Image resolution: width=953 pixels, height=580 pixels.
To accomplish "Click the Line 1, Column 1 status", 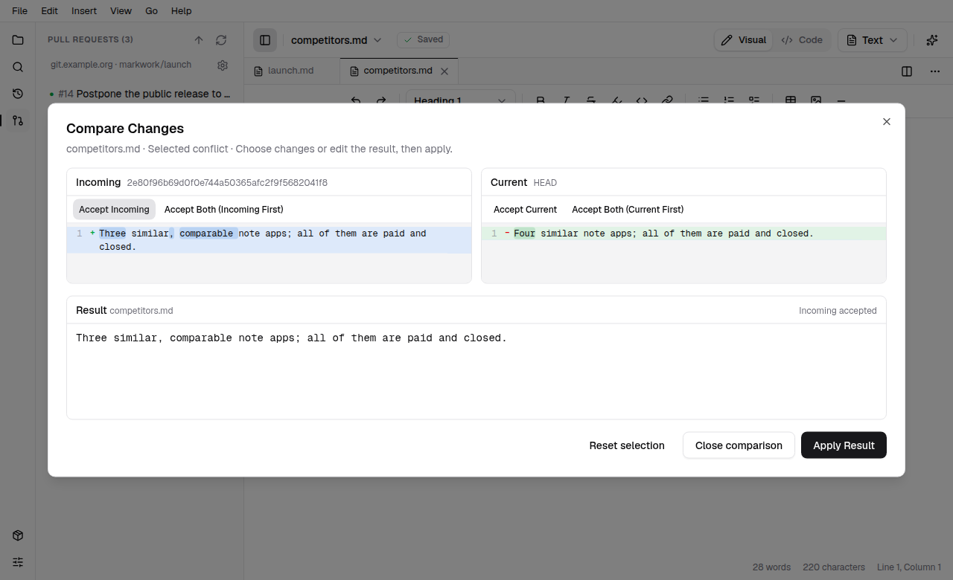I will tap(909, 567).
